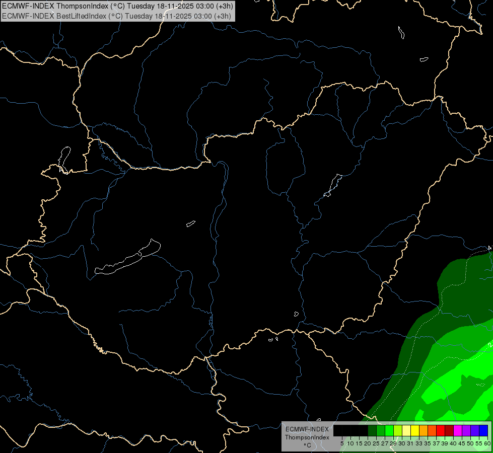
Task: Click the ThompsonIndex title line at top
Action: [x=117, y=6]
